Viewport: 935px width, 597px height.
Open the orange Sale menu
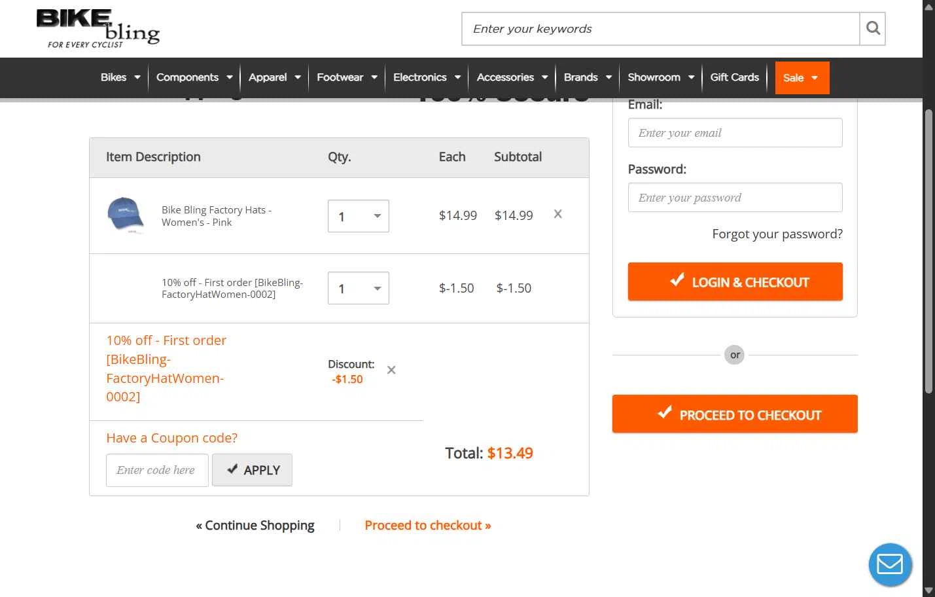click(x=802, y=78)
